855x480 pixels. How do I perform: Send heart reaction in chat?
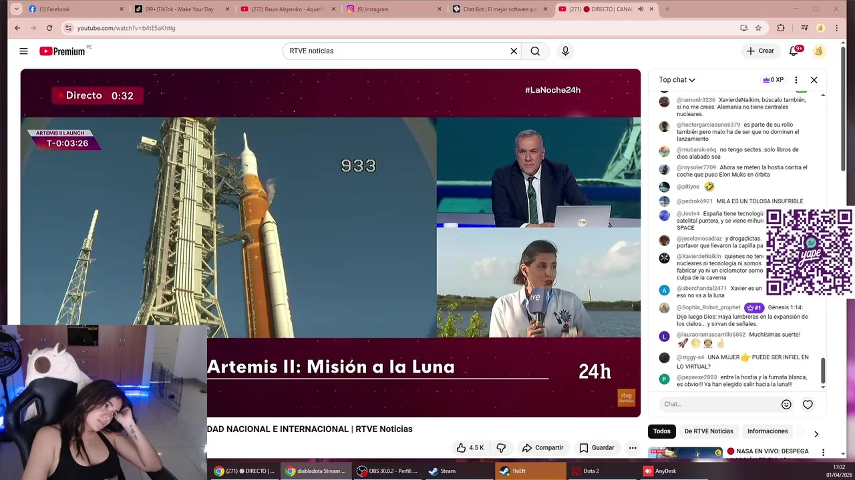coord(808,404)
